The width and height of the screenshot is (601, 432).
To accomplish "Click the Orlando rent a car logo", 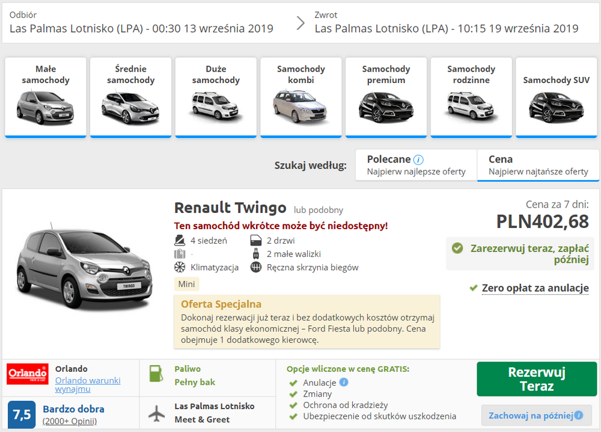I will [x=28, y=374].
